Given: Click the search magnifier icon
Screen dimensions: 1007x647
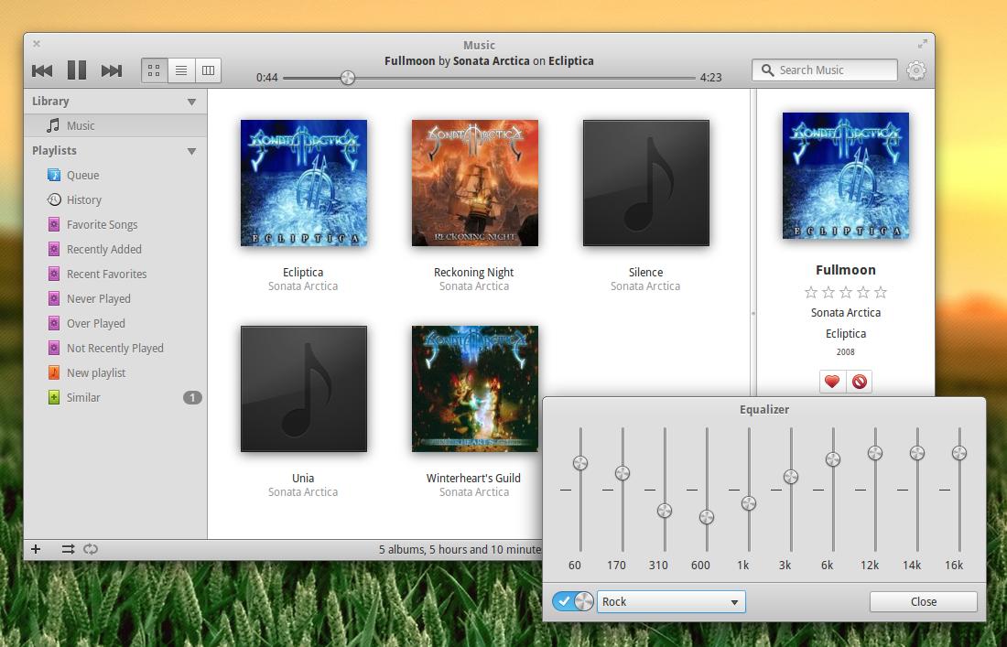Looking at the screenshot, I should pyautogui.click(x=767, y=70).
